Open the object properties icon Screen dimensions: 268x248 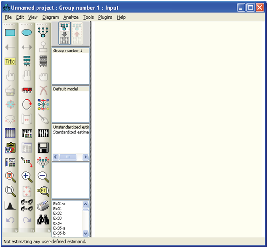tap(10, 162)
